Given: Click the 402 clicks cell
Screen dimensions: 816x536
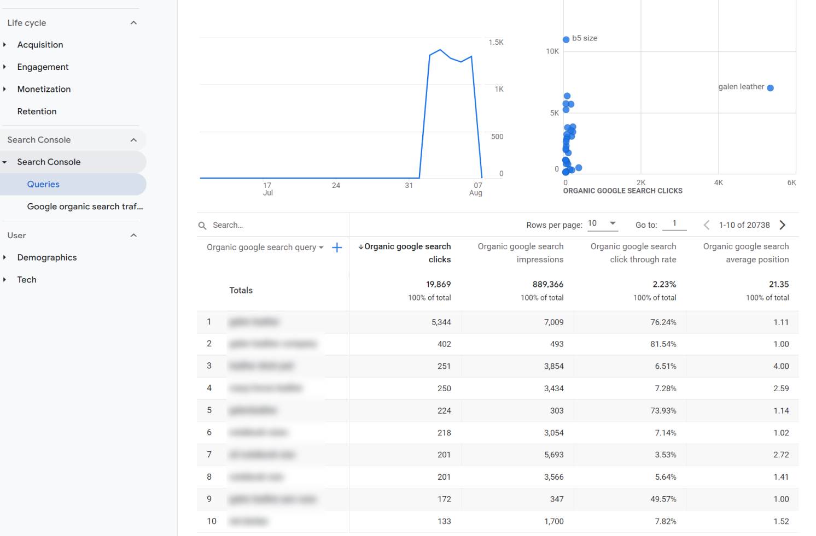Looking at the screenshot, I should point(444,344).
